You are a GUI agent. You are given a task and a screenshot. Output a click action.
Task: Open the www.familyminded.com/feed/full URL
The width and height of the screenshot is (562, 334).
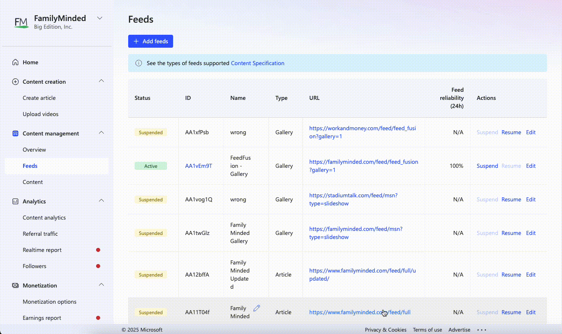[x=360, y=312]
